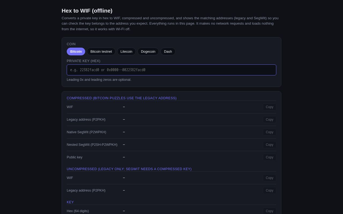
Task: Click the "Native SegWit (P2WPKH)" row label
Action: click(86, 132)
